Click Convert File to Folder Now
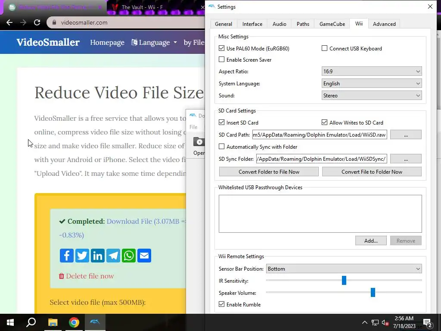This screenshot has height=331, width=441. (372, 172)
